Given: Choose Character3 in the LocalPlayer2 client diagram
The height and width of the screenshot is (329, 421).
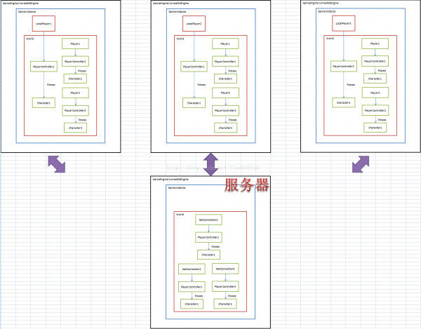Looking at the screenshot, I should 225,128.
